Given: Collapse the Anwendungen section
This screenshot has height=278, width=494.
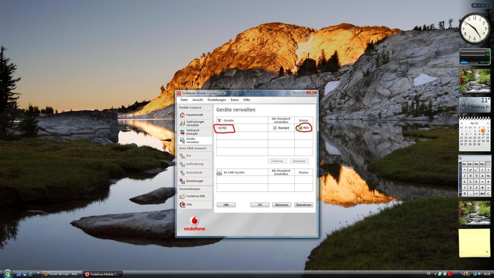Looking at the screenshot, I should click(209, 189).
